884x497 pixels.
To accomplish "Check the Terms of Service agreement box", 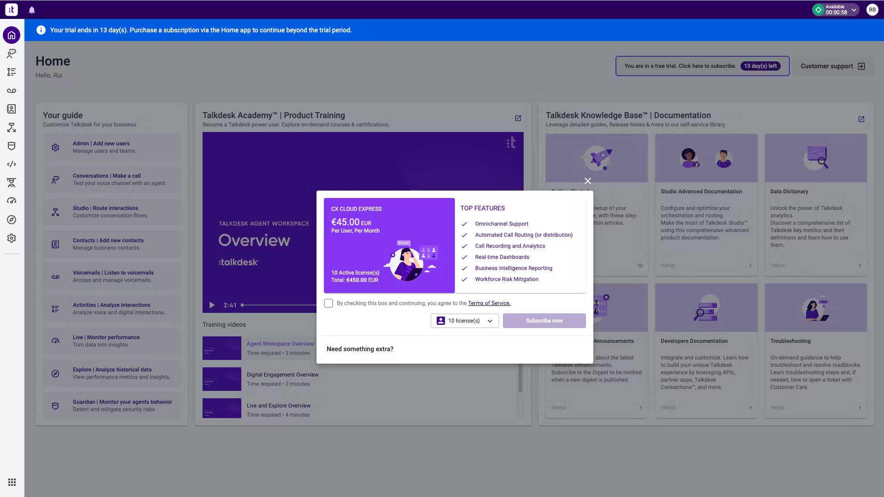I will [x=329, y=303].
